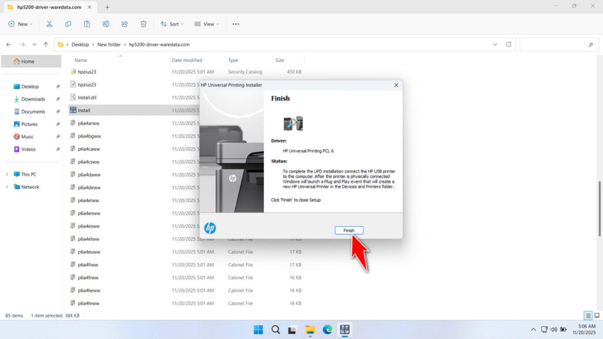Pin focus by clicking Downloads sidebar pin icon
This screenshot has width=603, height=339.
[x=57, y=99]
